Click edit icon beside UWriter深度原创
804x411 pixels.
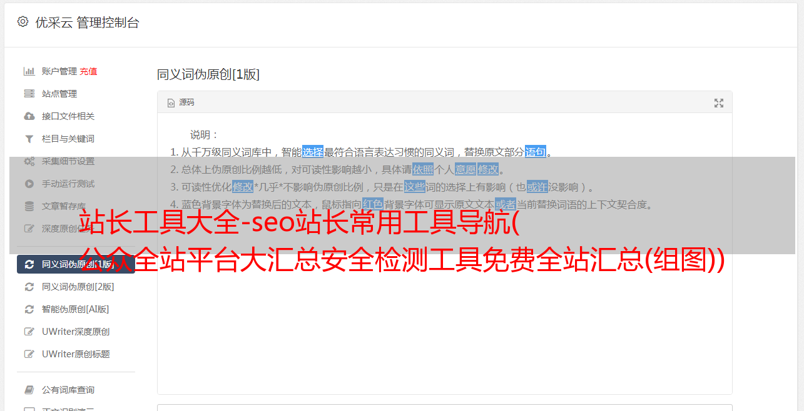click(29, 332)
